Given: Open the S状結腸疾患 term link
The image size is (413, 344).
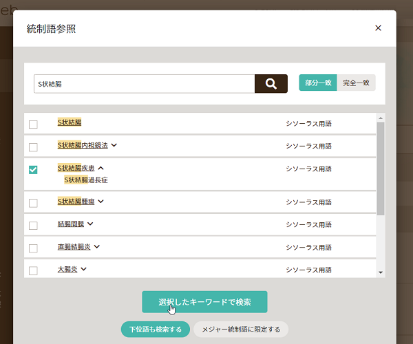Looking at the screenshot, I should (x=76, y=168).
